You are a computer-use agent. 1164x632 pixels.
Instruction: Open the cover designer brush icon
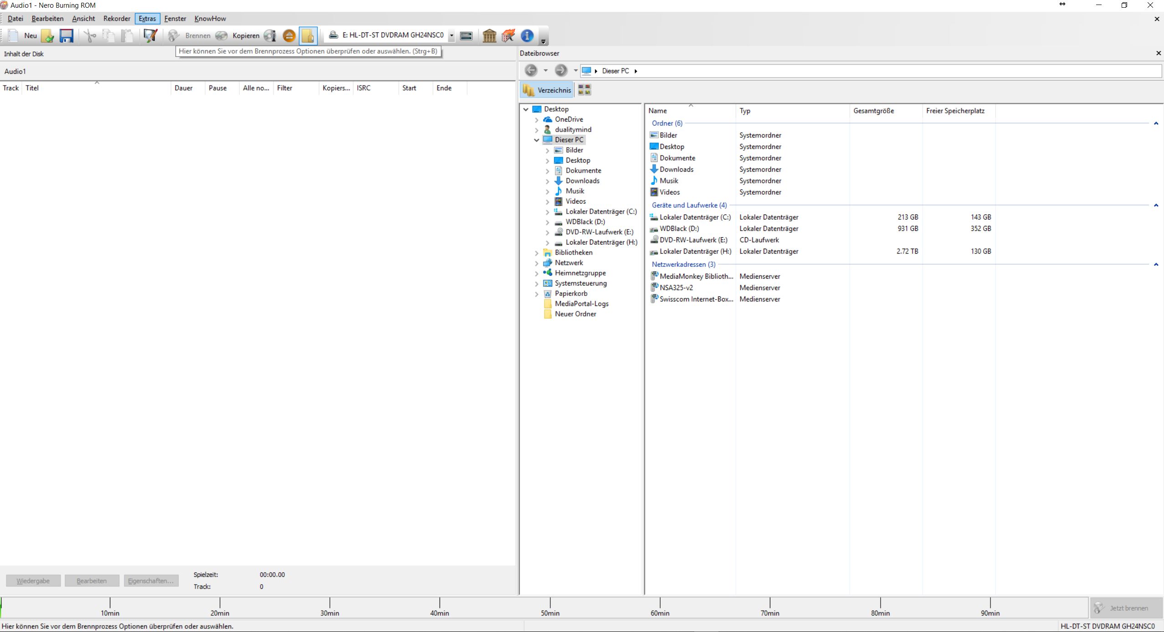pos(150,36)
